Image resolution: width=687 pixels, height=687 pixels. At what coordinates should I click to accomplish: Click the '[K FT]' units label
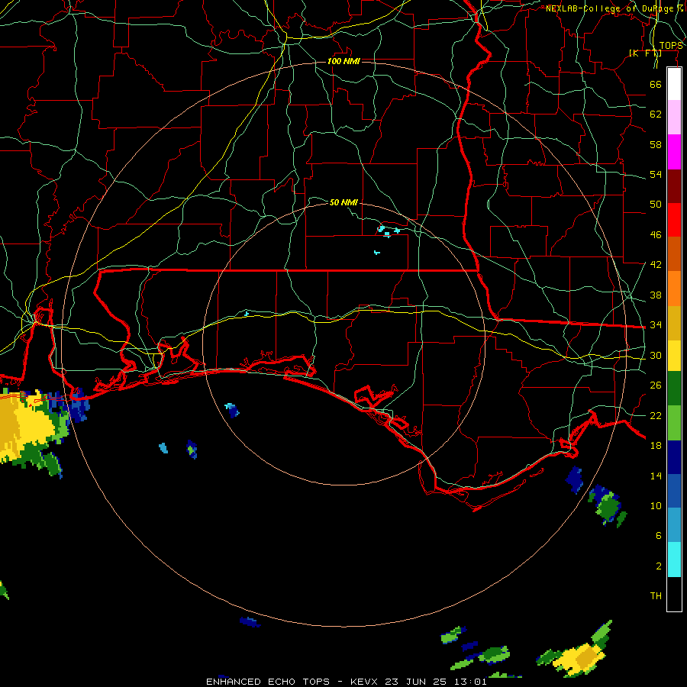pos(645,53)
